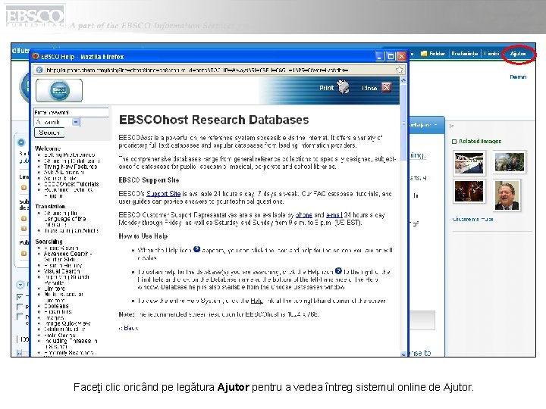Open the first Related Images thumbnail
The image size is (546, 409).
[469, 163]
